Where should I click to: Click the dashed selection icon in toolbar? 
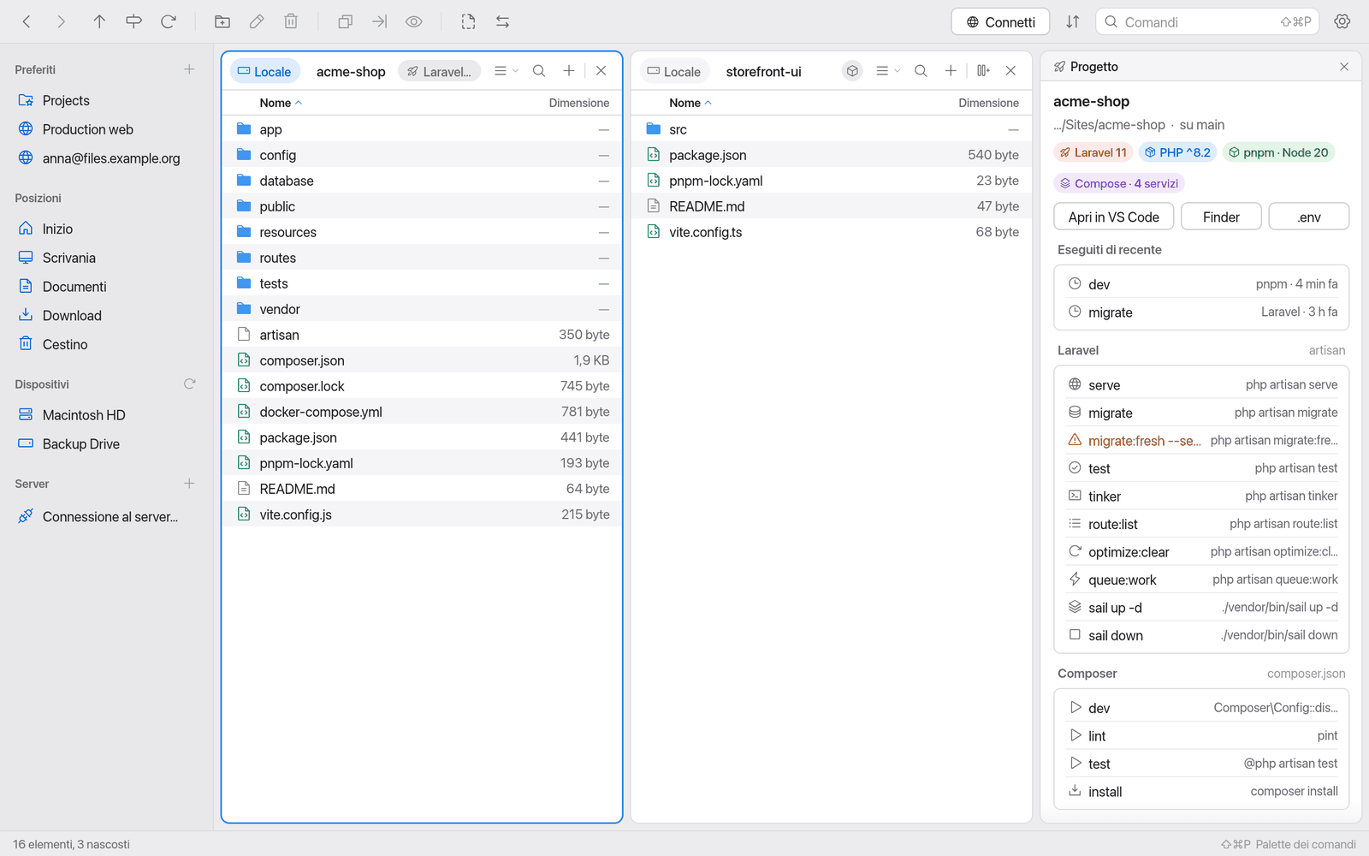[x=468, y=21]
